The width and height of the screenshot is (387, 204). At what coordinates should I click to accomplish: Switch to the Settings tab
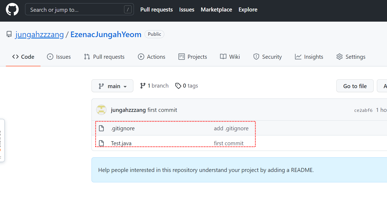(351, 57)
